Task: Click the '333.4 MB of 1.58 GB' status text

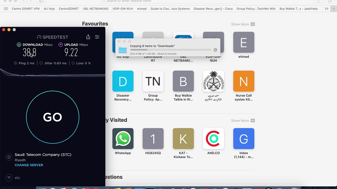Action: tap(153, 54)
